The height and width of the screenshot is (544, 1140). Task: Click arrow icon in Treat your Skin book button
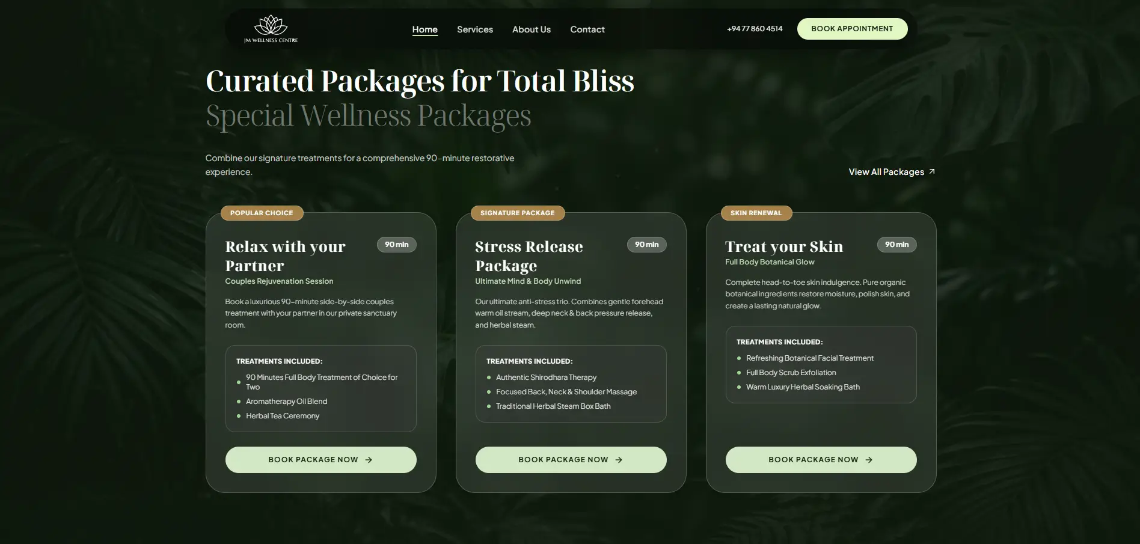tap(869, 460)
